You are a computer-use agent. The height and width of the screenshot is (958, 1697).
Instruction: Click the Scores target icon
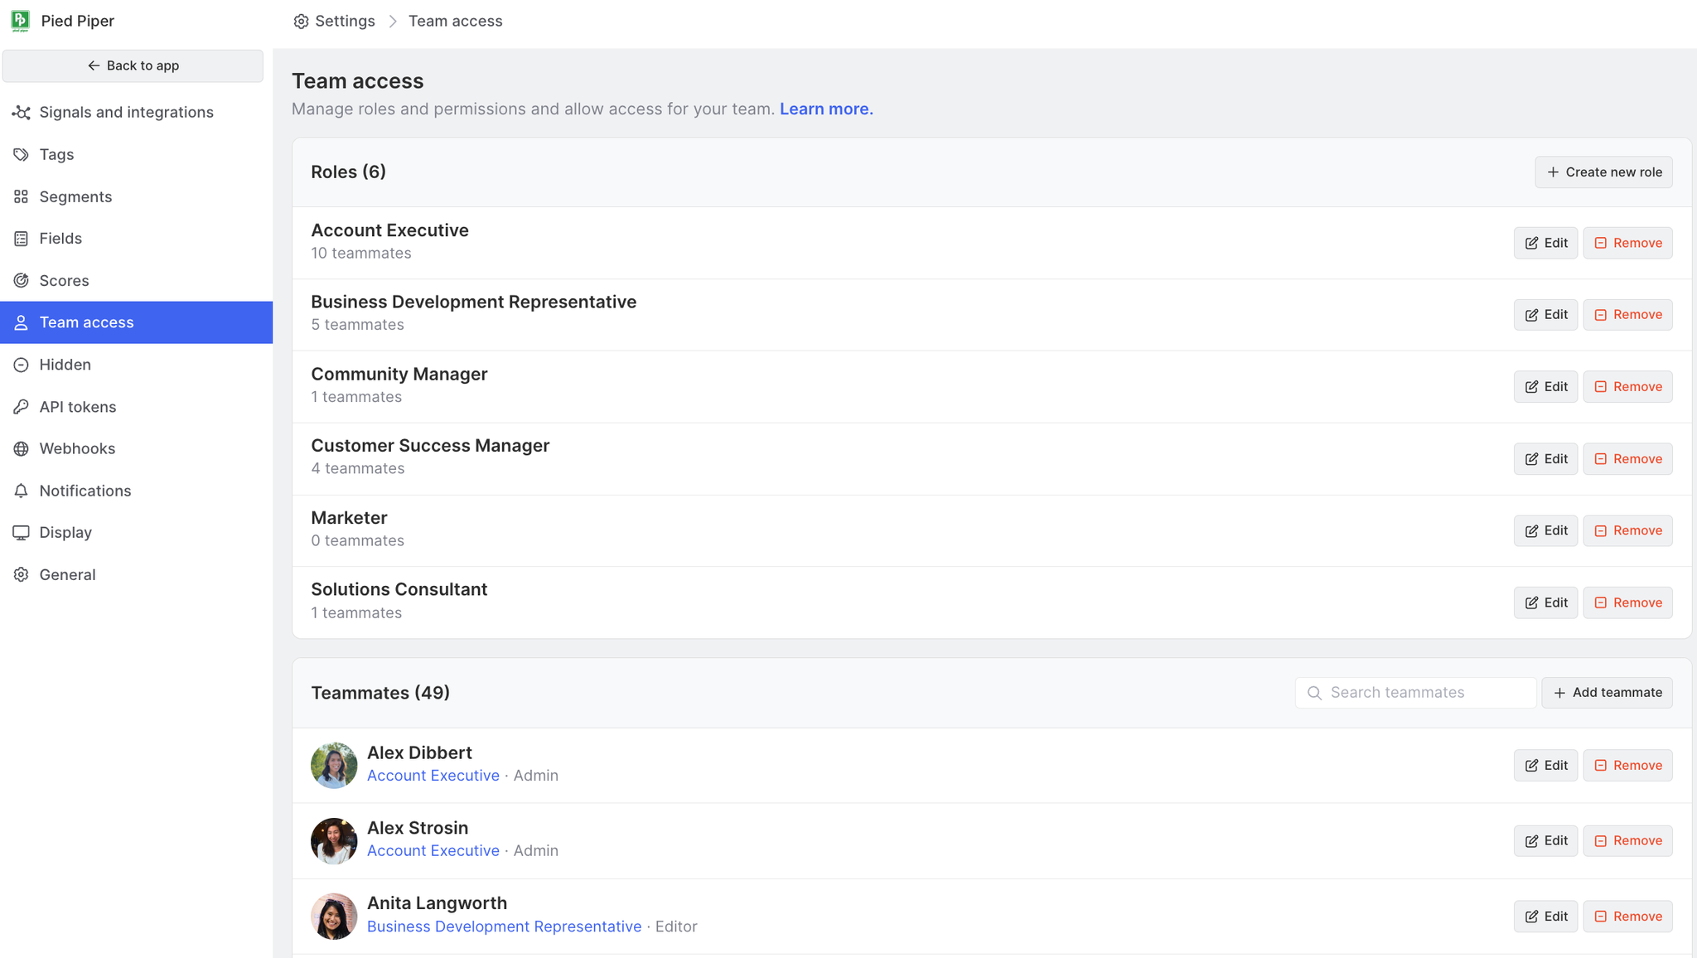click(22, 280)
